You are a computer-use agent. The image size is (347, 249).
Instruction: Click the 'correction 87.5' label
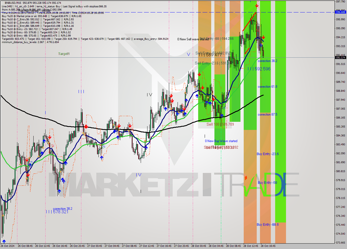coord(267,114)
